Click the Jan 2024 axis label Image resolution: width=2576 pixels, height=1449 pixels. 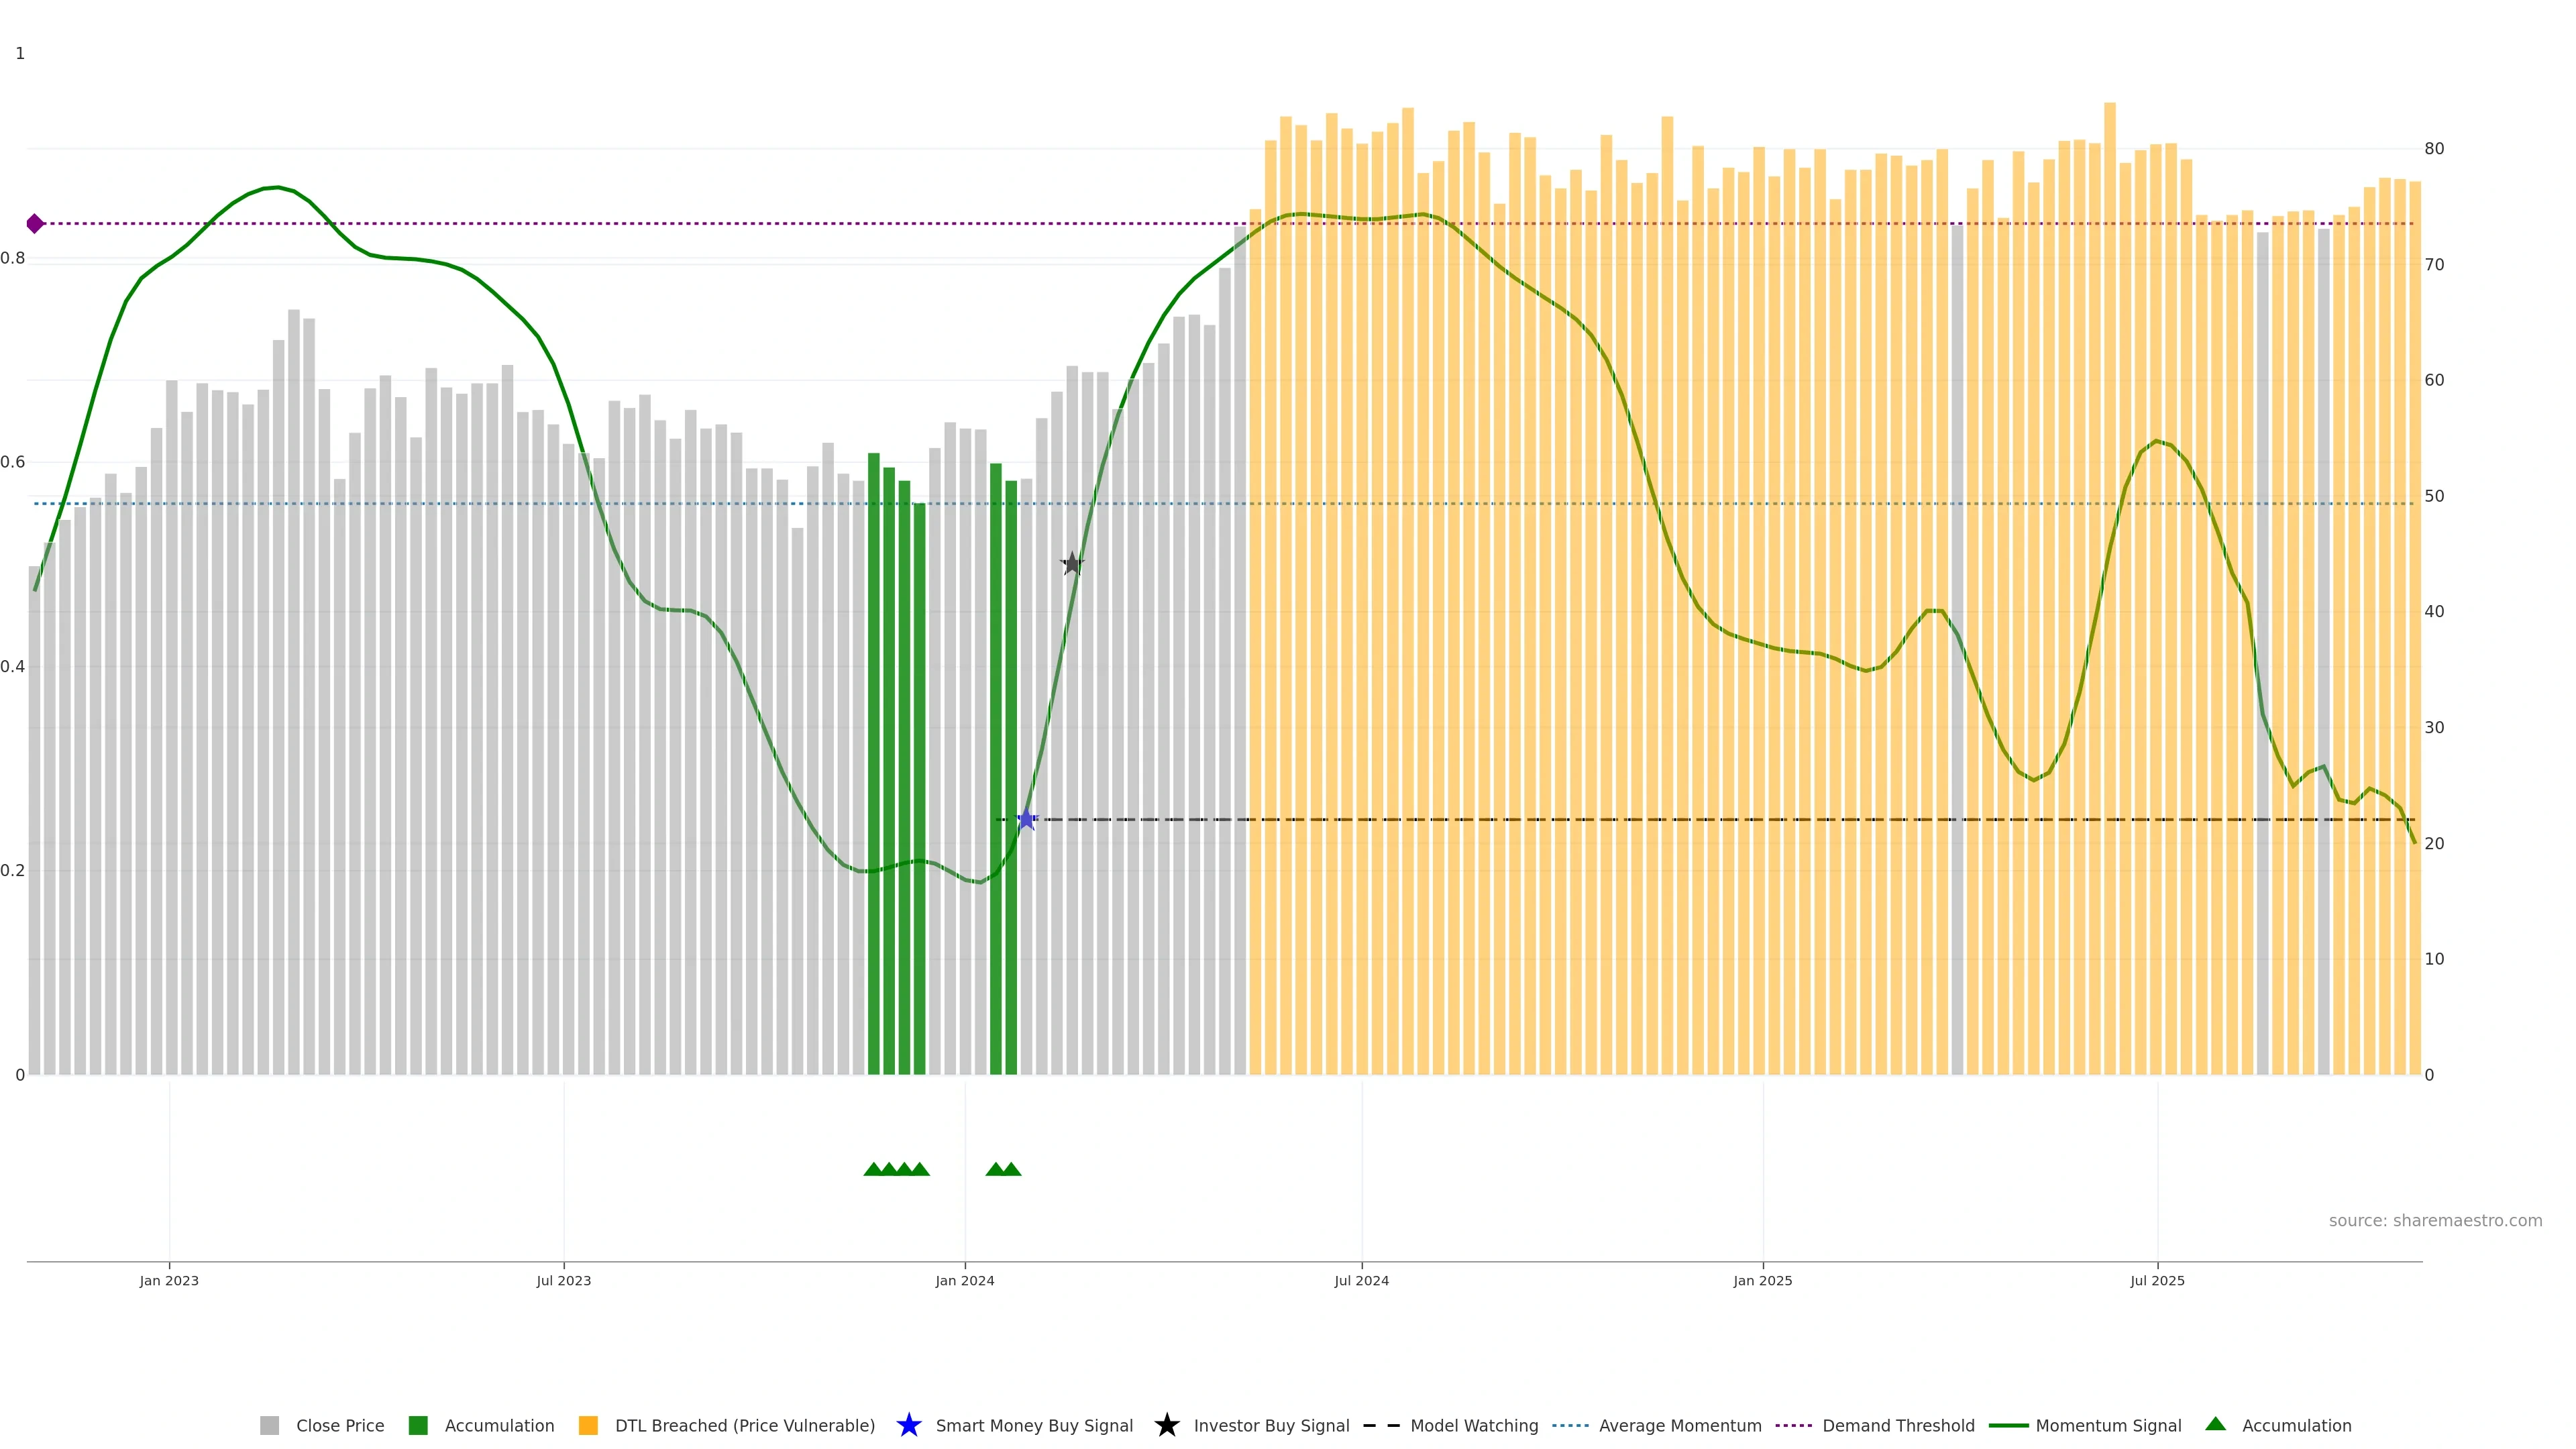tap(964, 1280)
